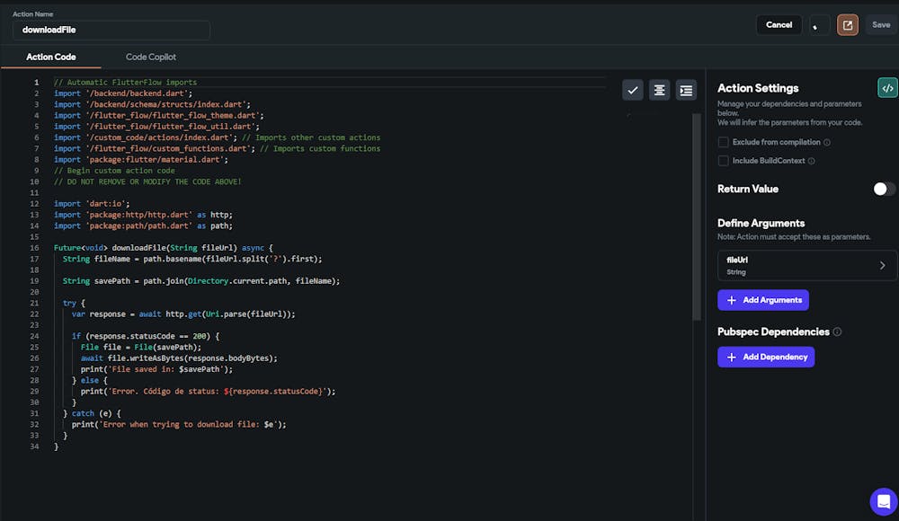Switch to the Code Copilot tab

click(151, 57)
